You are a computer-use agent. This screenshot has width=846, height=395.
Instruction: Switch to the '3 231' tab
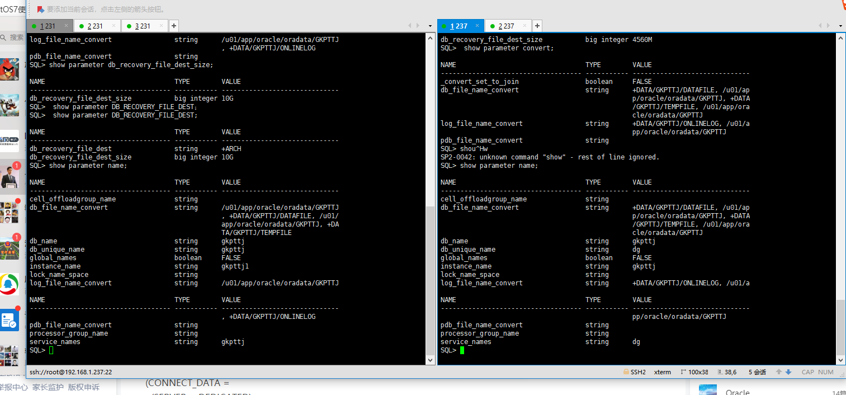141,26
